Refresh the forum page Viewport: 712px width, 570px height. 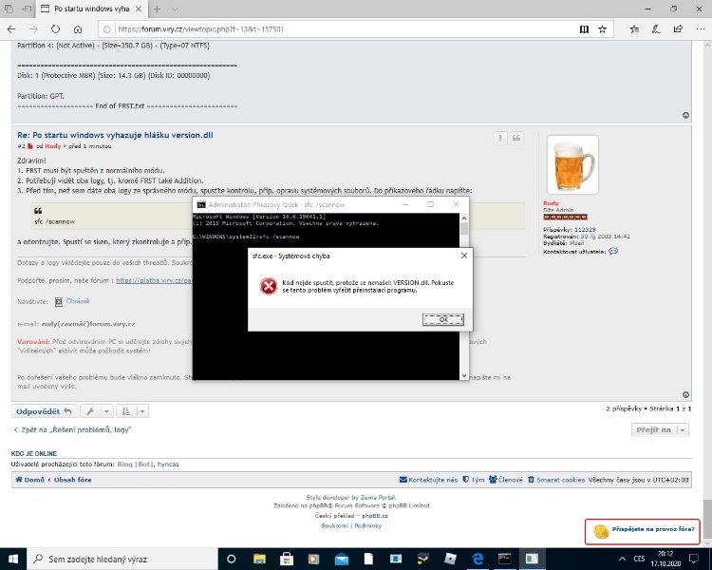click(55, 29)
